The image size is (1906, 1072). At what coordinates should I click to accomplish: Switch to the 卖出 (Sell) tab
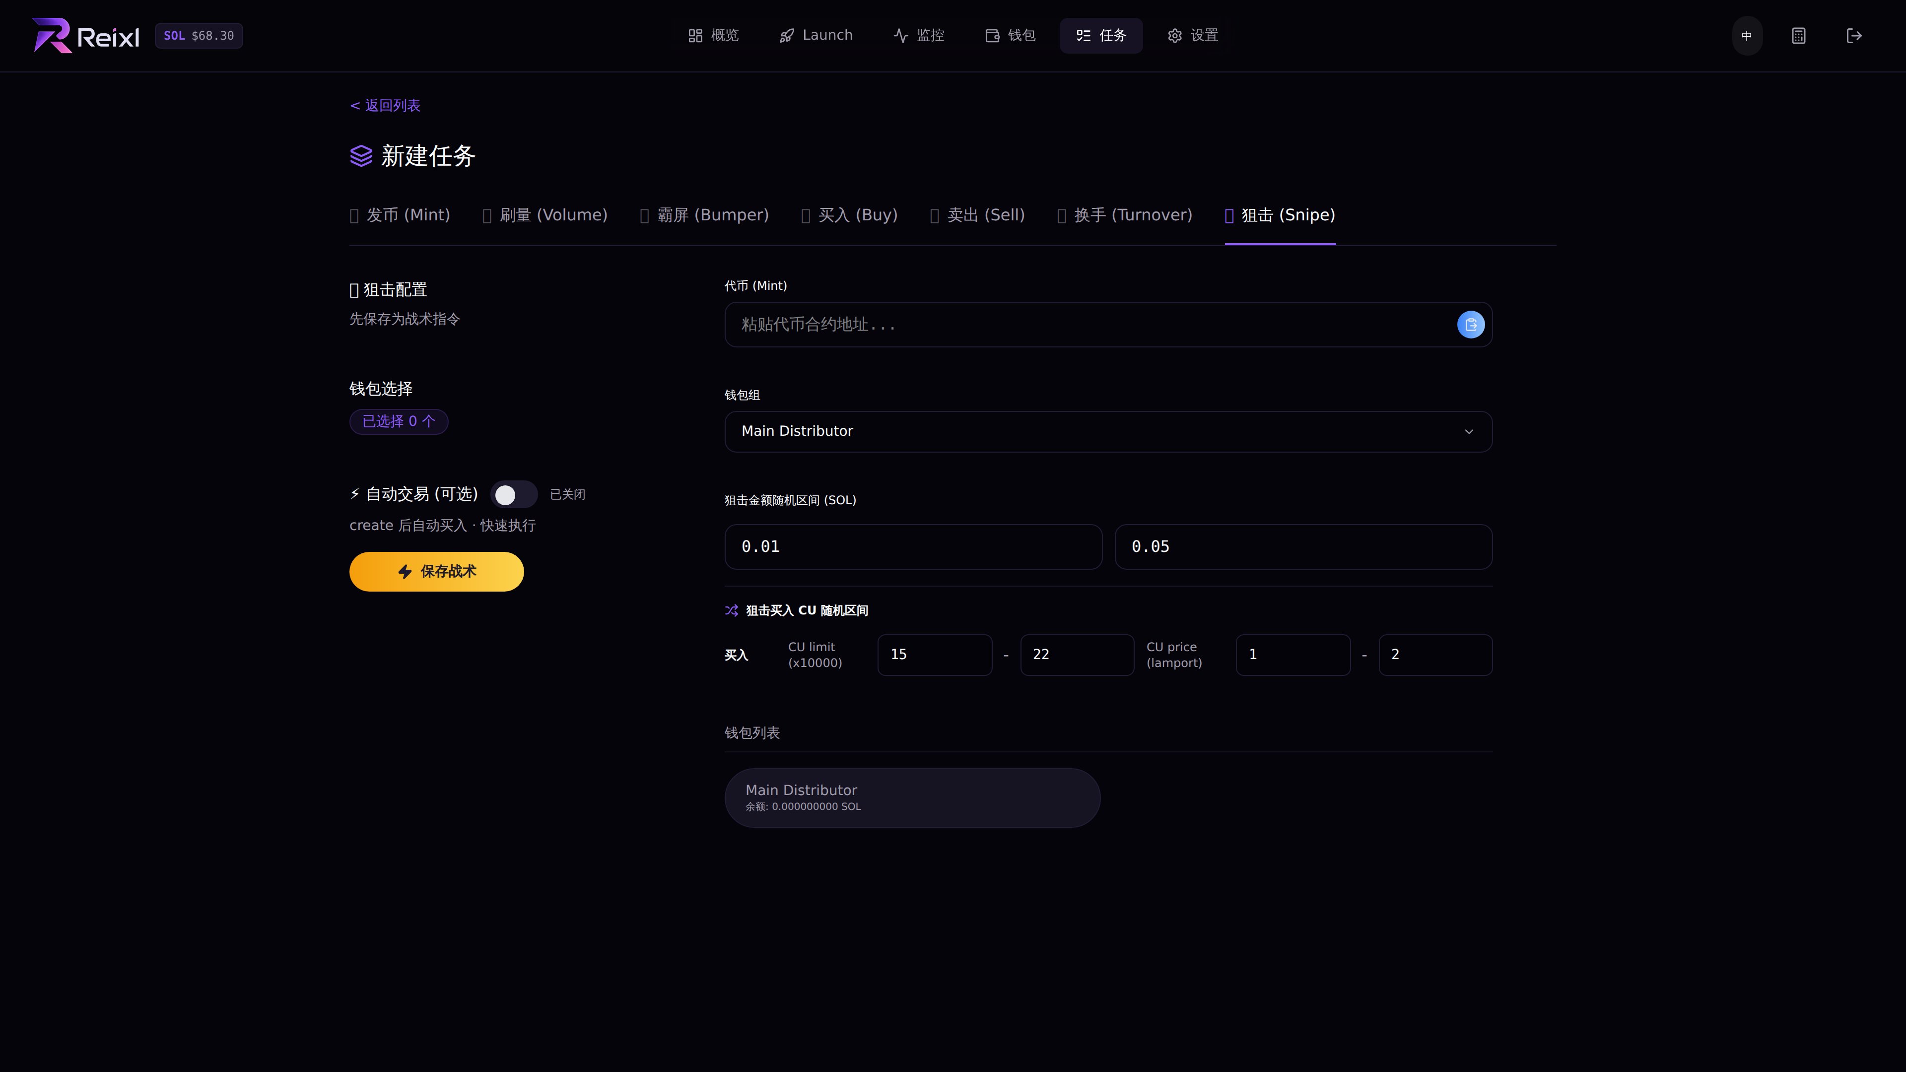coord(977,215)
